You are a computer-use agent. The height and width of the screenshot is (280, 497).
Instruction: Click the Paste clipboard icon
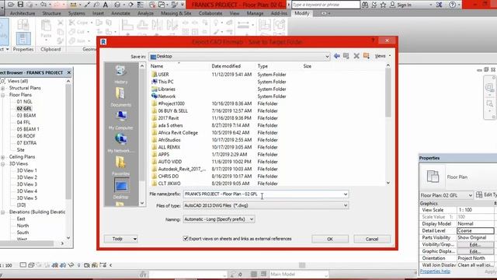click(46, 29)
